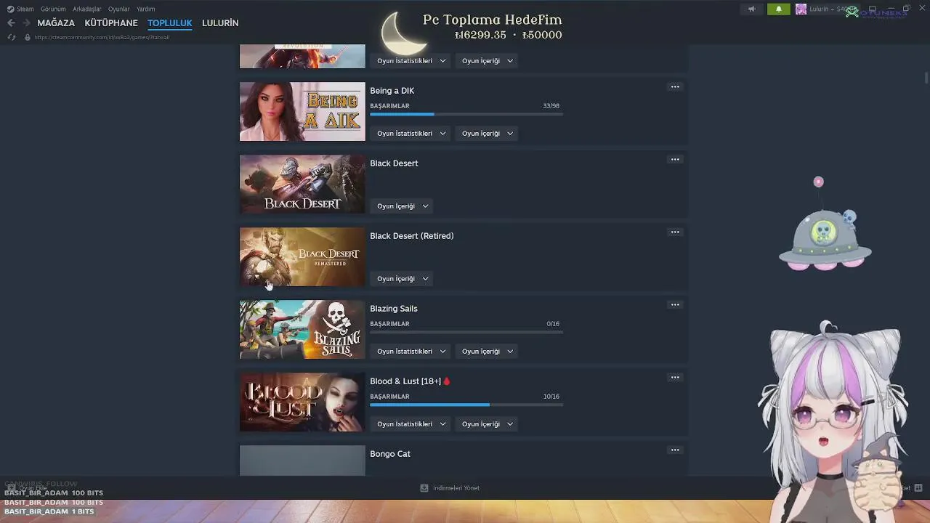Open the Being a DIK game title
This screenshot has width=930, height=523.
coord(392,91)
